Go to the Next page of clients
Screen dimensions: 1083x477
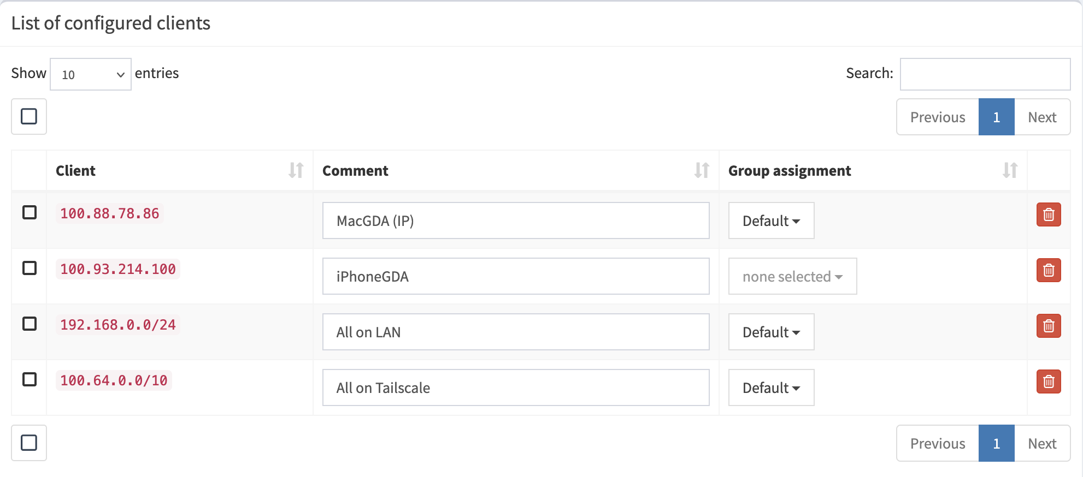(1042, 116)
